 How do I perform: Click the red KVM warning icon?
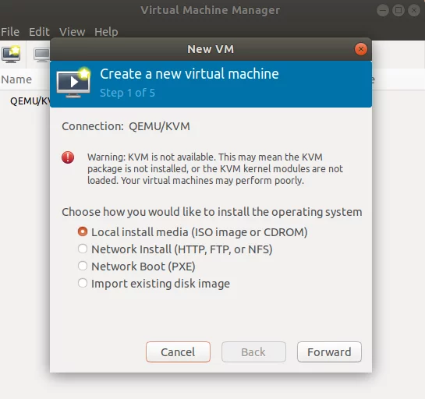pos(68,157)
